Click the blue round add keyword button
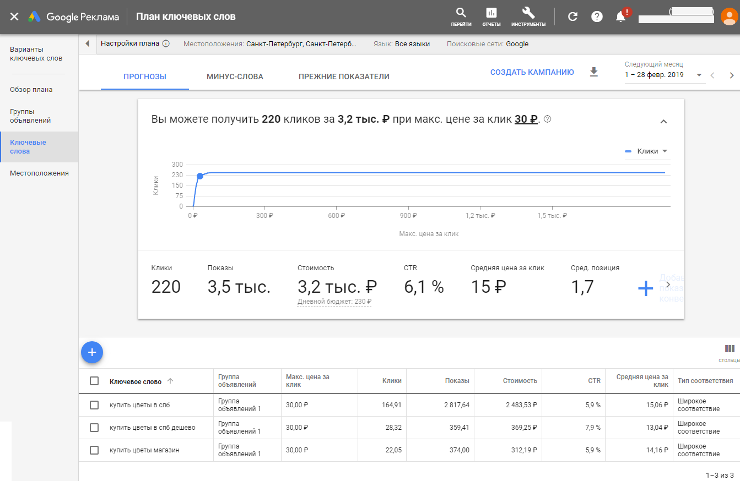 pyautogui.click(x=92, y=352)
